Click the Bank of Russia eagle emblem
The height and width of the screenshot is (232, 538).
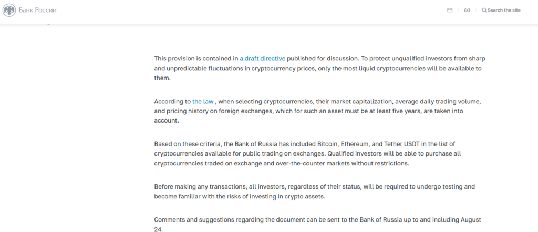point(9,10)
